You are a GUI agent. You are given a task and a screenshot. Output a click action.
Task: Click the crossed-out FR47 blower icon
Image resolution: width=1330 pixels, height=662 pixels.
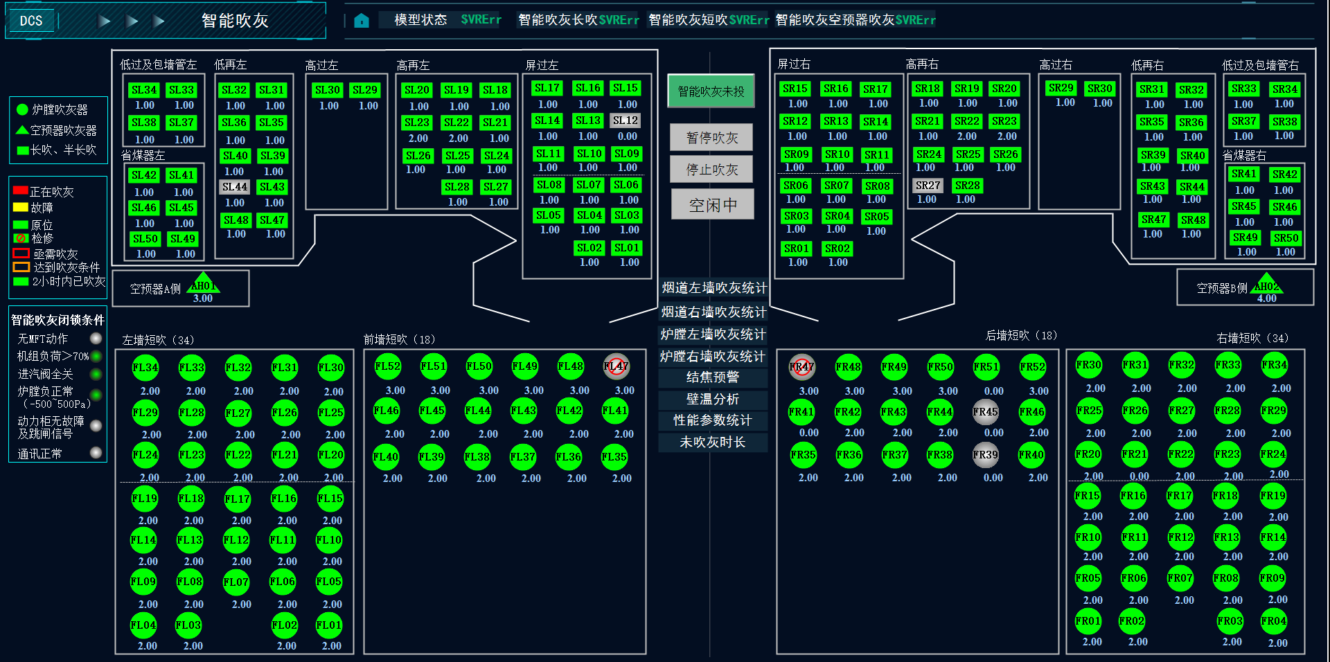point(803,368)
